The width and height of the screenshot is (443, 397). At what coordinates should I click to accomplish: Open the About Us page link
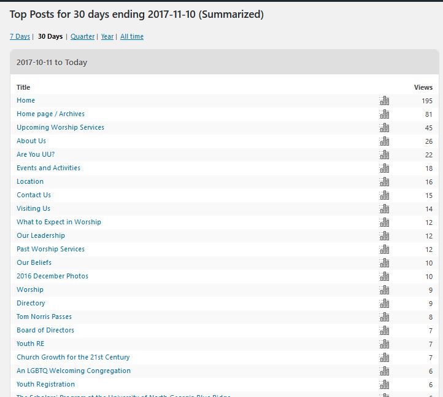coord(31,141)
